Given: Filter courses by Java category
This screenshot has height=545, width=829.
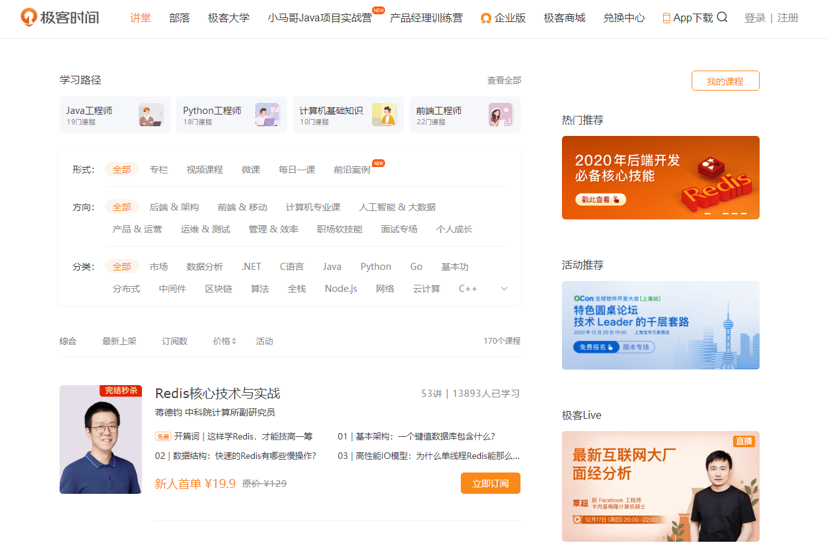Looking at the screenshot, I should click(332, 266).
